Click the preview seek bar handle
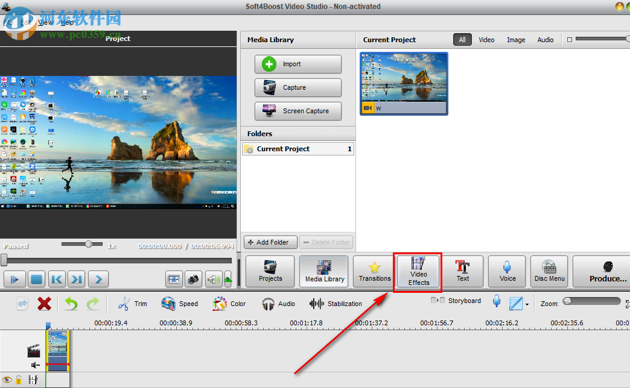Viewport: 630px width, 388px height. coord(4,260)
